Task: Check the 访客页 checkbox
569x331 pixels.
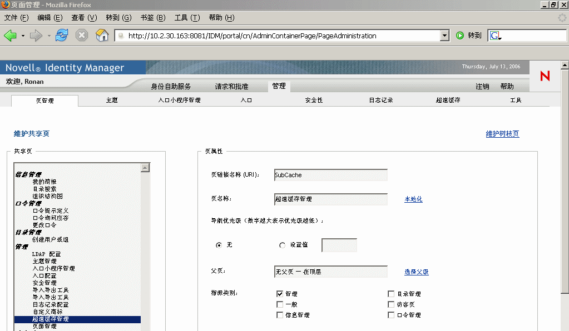Action: tap(391, 304)
